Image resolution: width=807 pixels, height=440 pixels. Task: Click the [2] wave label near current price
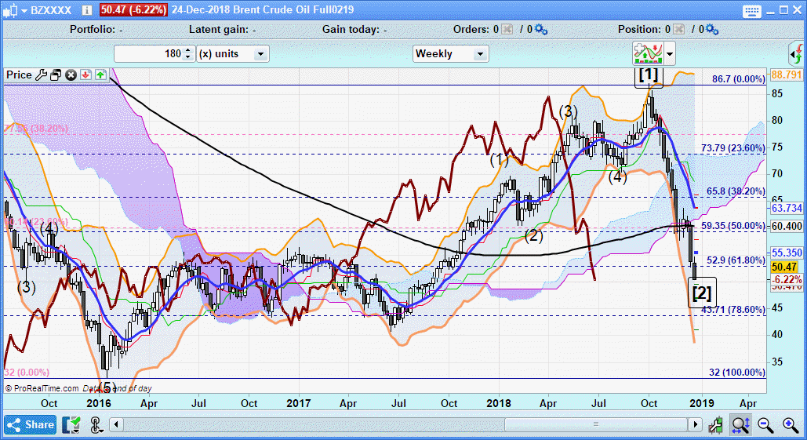point(702,293)
